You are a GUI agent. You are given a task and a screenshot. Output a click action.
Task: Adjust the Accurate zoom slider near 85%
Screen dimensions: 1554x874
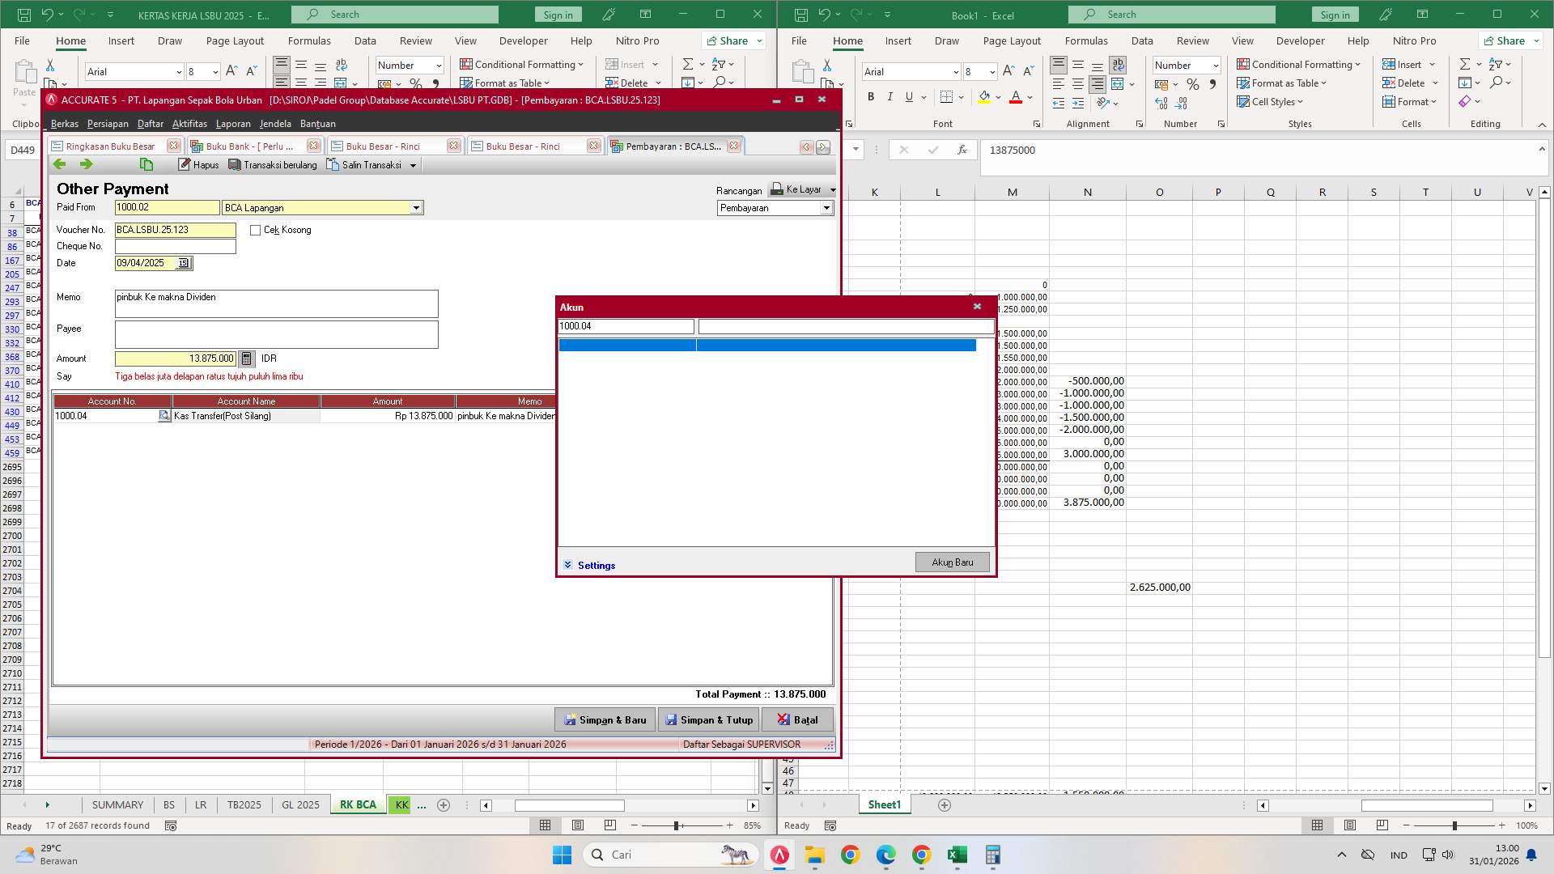678,825
